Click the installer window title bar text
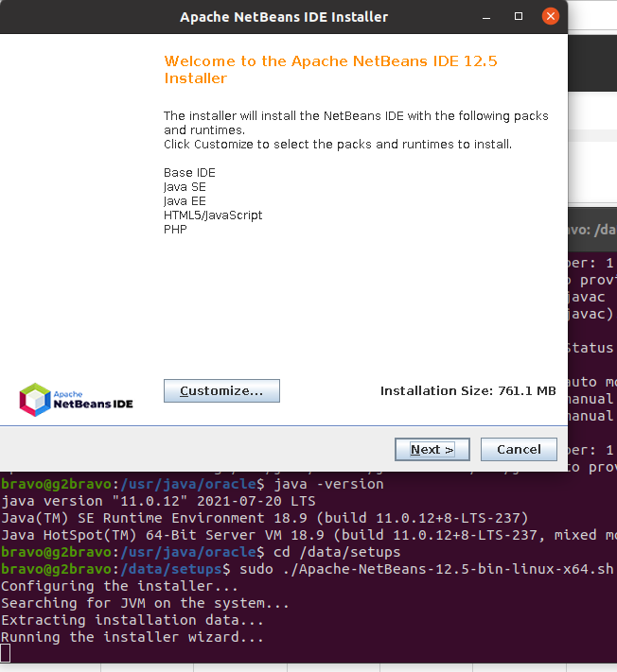 pyautogui.click(x=284, y=17)
